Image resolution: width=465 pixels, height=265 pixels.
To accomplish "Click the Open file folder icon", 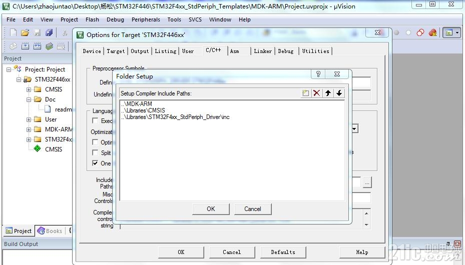I will click(x=25, y=32).
